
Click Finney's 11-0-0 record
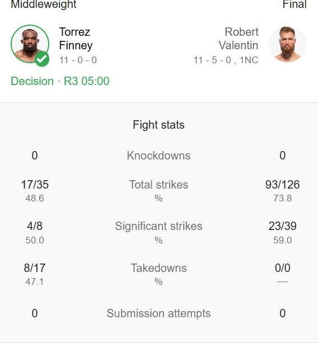pos(78,60)
